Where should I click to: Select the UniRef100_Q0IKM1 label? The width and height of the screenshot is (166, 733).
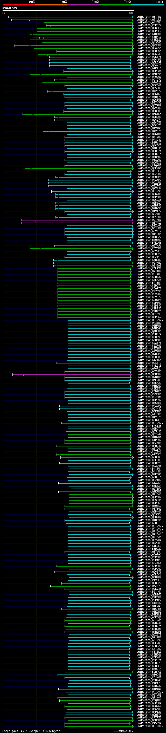pyautogui.click(x=149, y=220)
